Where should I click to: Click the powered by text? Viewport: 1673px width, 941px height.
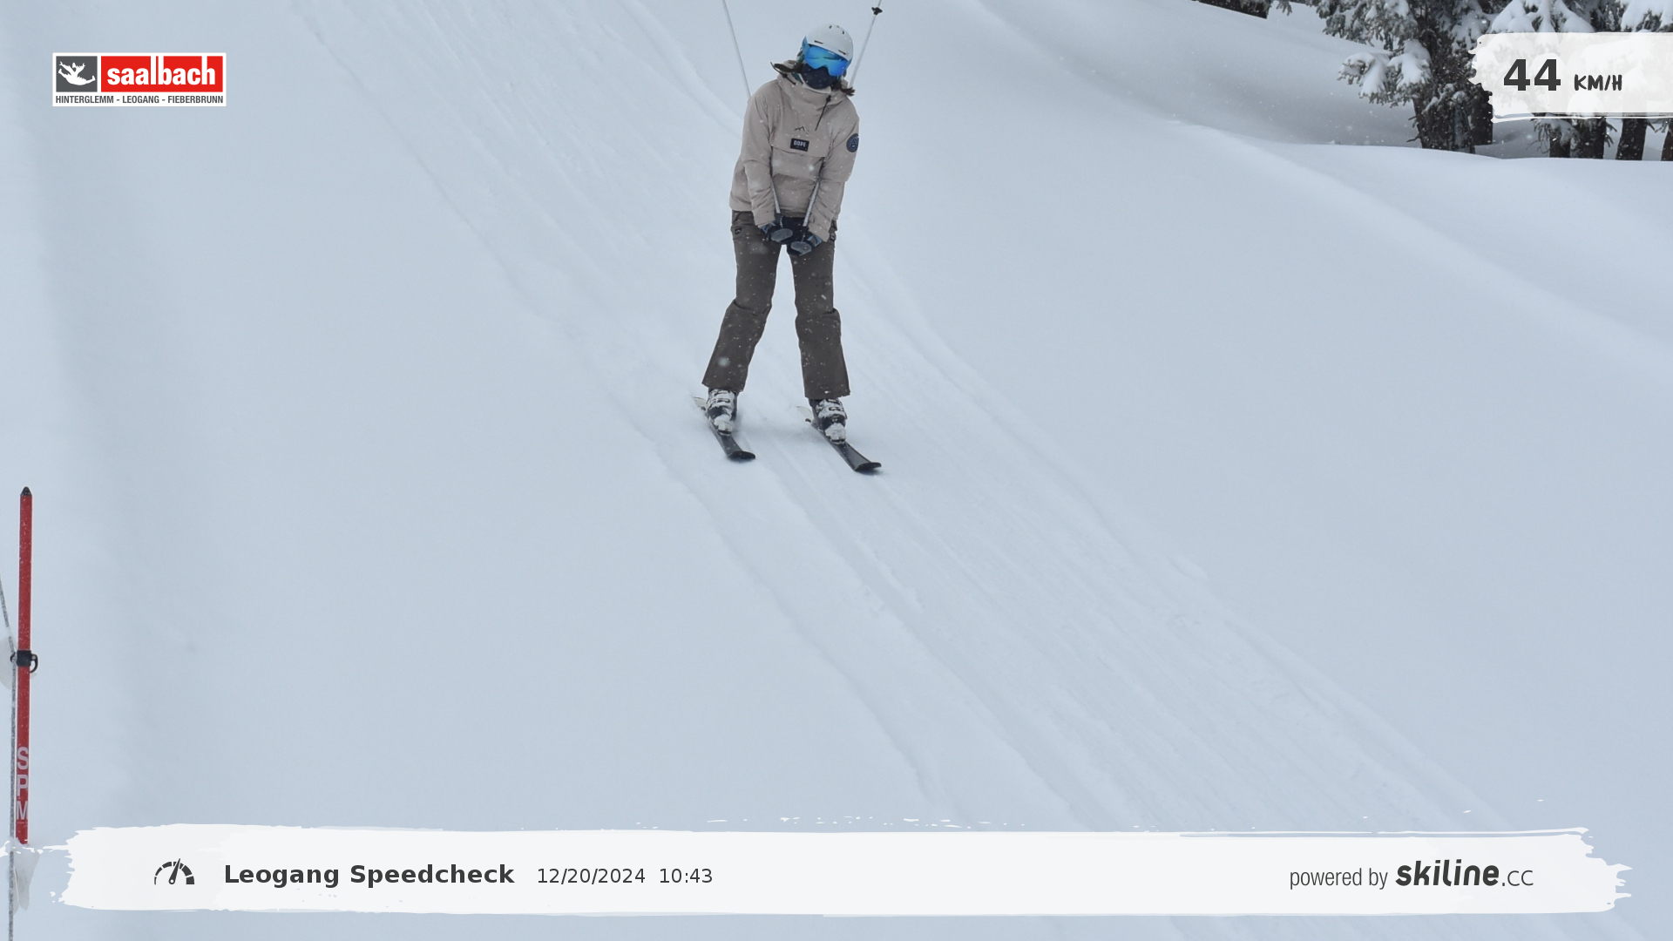(x=1338, y=877)
